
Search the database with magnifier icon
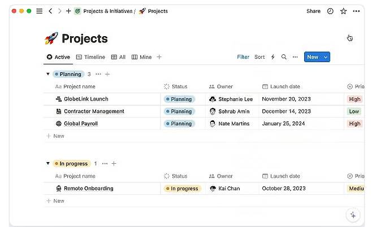coord(284,57)
